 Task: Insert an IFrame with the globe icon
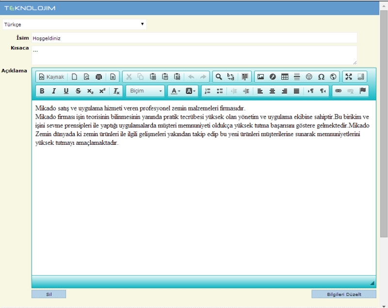(x=333, y=77)
